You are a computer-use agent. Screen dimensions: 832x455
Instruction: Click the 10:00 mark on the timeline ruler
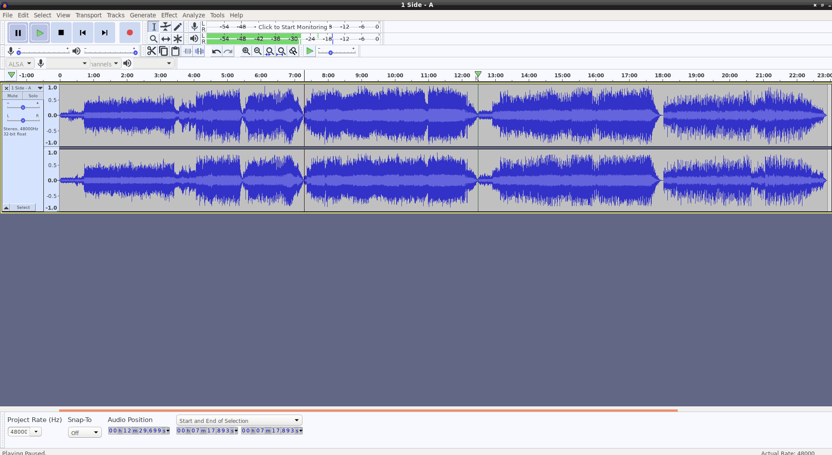pyautogui.click(x=395, y=75)
